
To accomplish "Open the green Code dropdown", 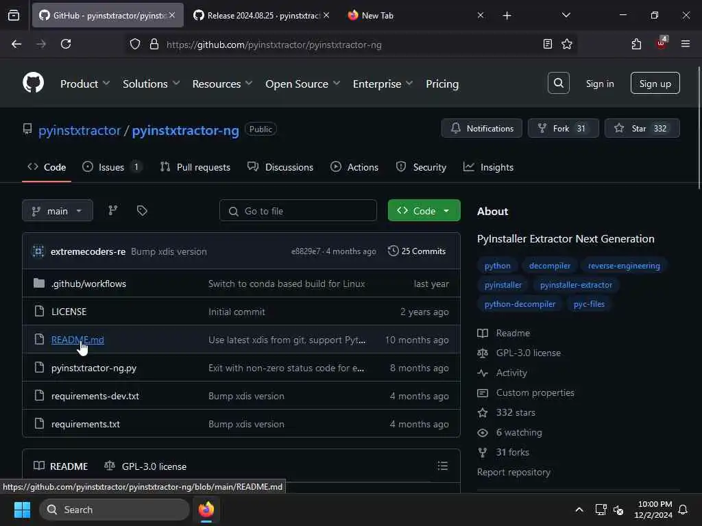I will [x=424, y=211].
